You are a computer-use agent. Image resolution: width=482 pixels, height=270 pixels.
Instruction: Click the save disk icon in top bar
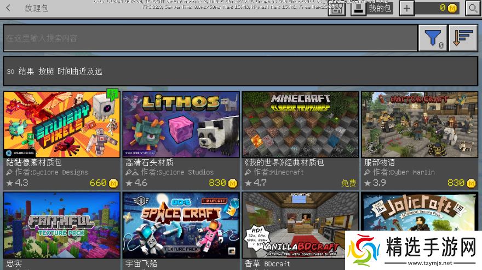(336, 8)
